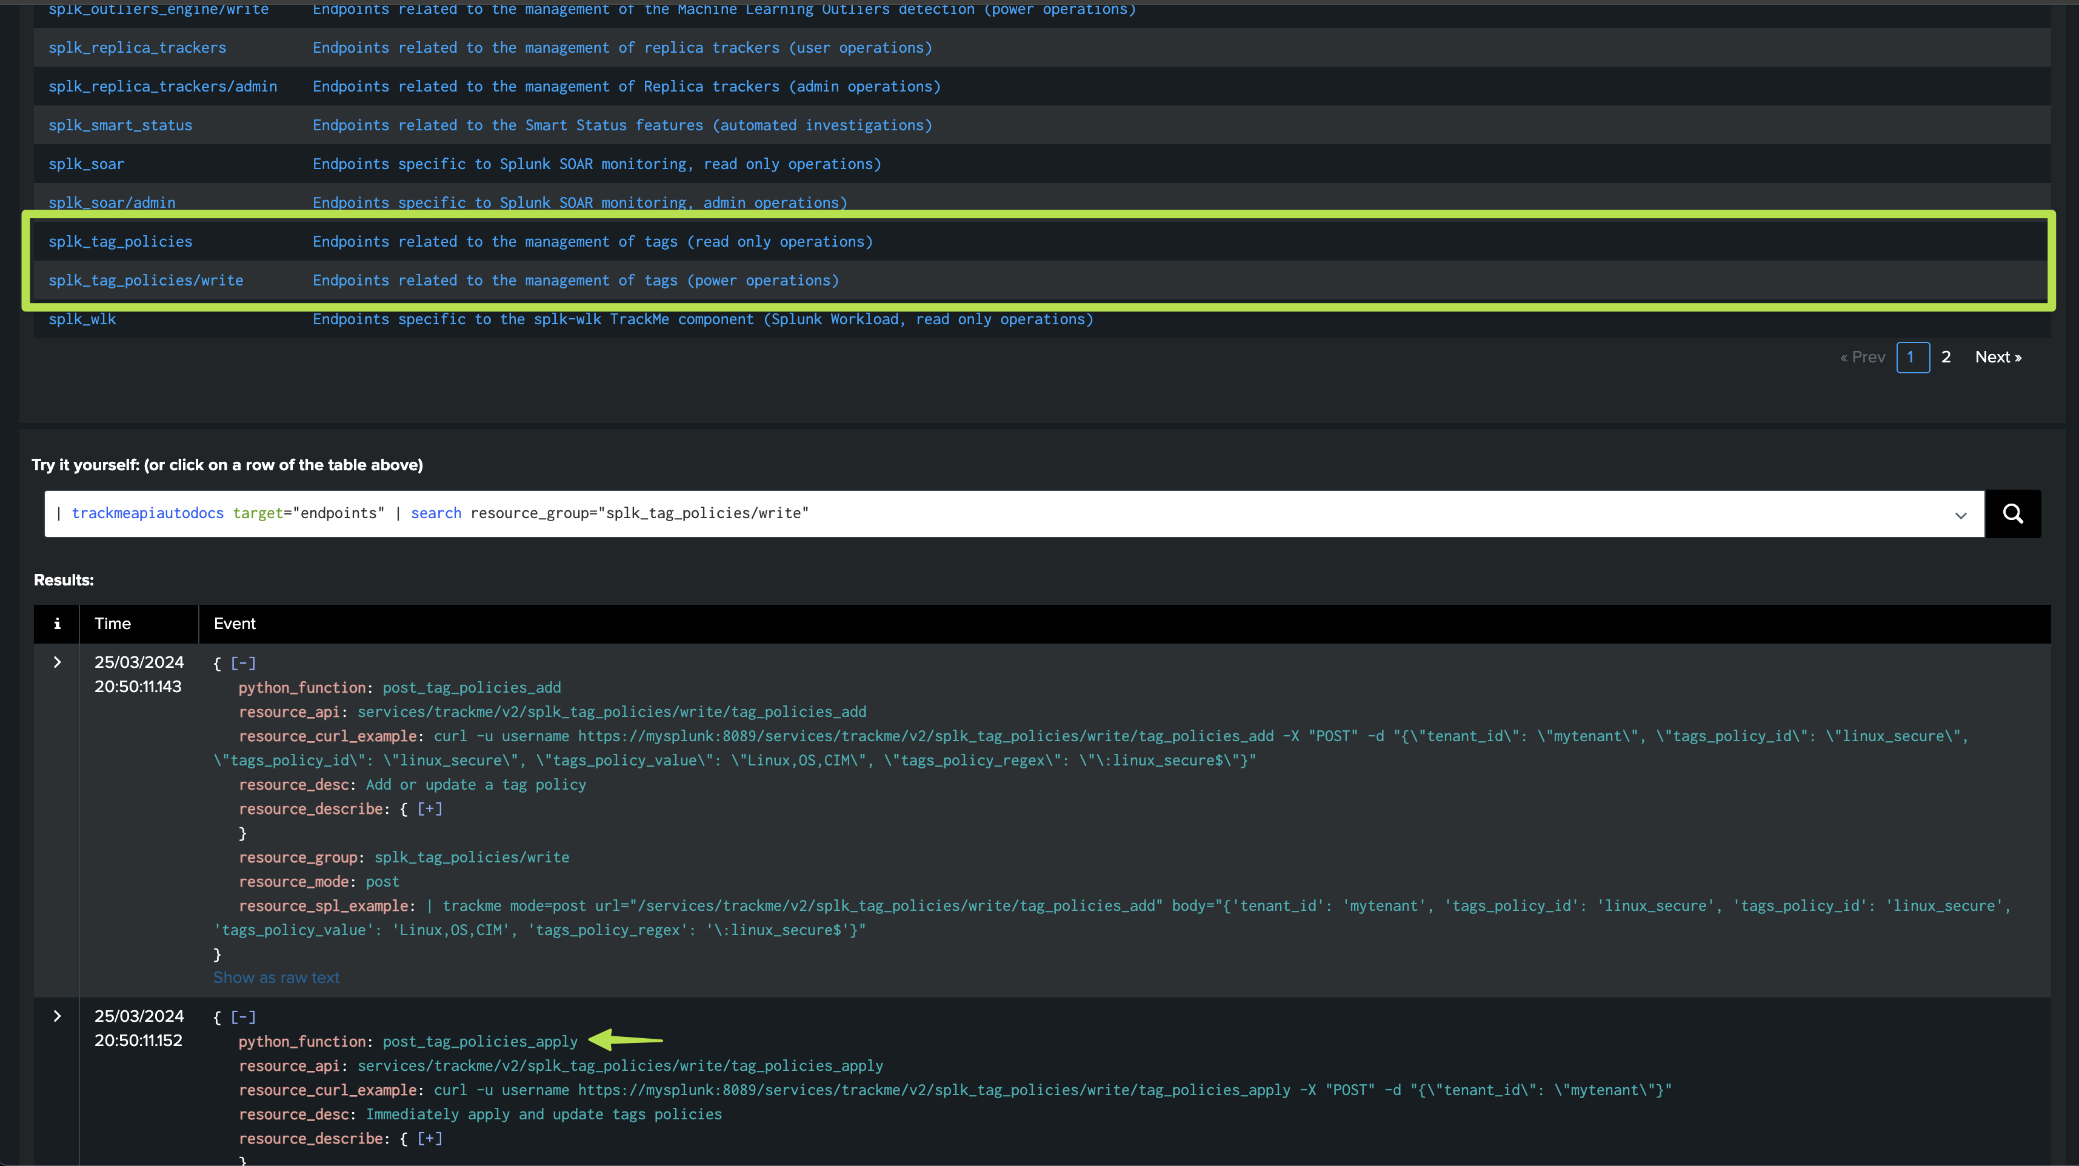The image size is (2079, 1166).
Task: Collapse first event JSON with [-]
Action: (243, 663)
